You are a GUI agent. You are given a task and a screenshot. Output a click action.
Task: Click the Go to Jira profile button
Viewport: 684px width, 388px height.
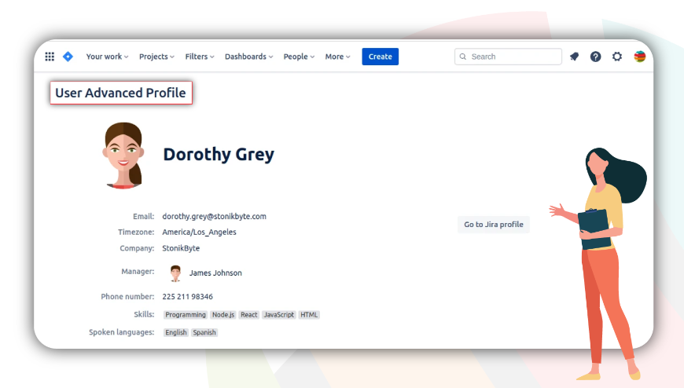pyautogui.click(x=494, y=225)
